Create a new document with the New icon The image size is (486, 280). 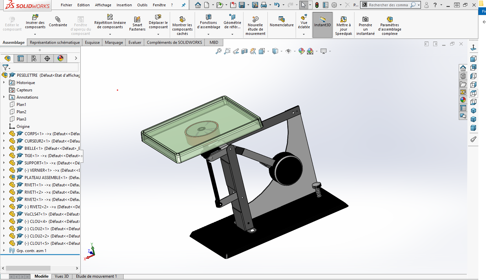[207, 5]
